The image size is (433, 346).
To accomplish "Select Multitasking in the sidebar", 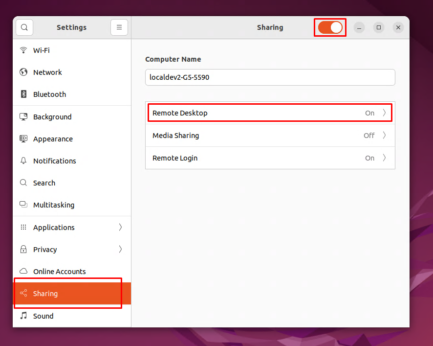I will (x=72, y=205).
